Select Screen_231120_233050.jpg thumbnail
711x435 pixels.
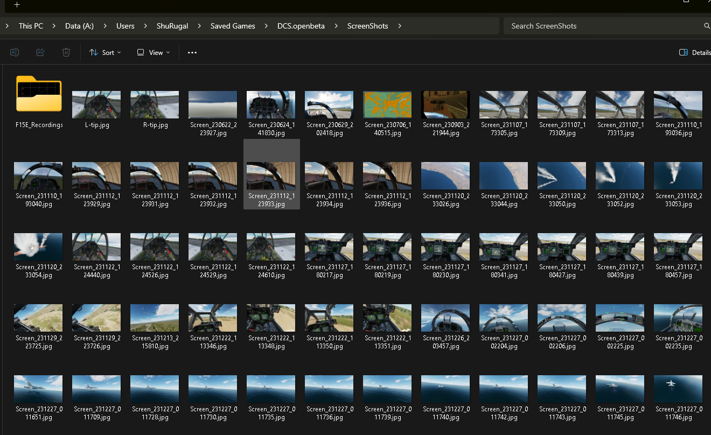click(562, 176)
